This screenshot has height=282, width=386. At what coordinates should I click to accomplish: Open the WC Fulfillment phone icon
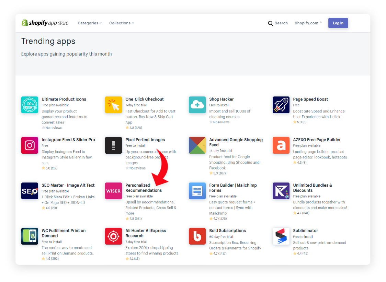[30, 236]
